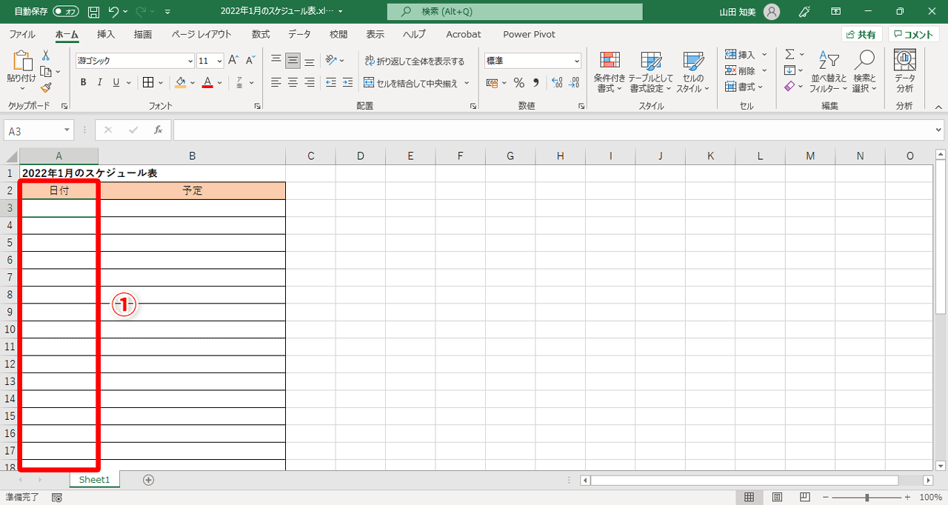This screenshot has height=505, width=948.
Task: Adjust the zoom slider
Action: coord(867,498)
